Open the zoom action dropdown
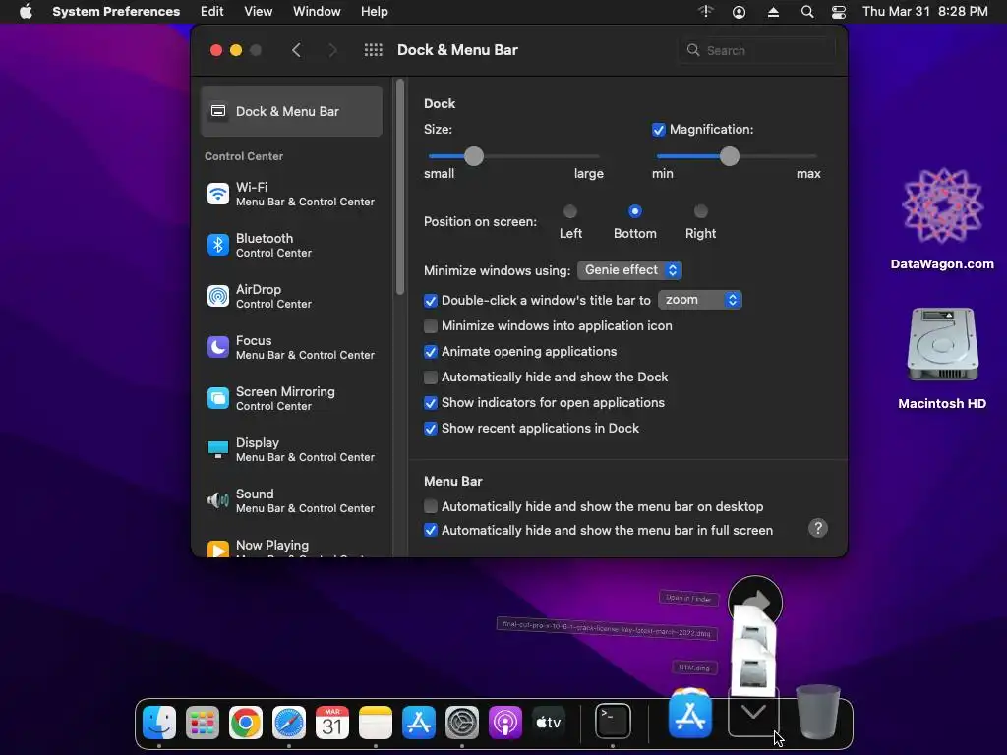The height and width of the screenshot is (755, 1007). click(700, 300)
